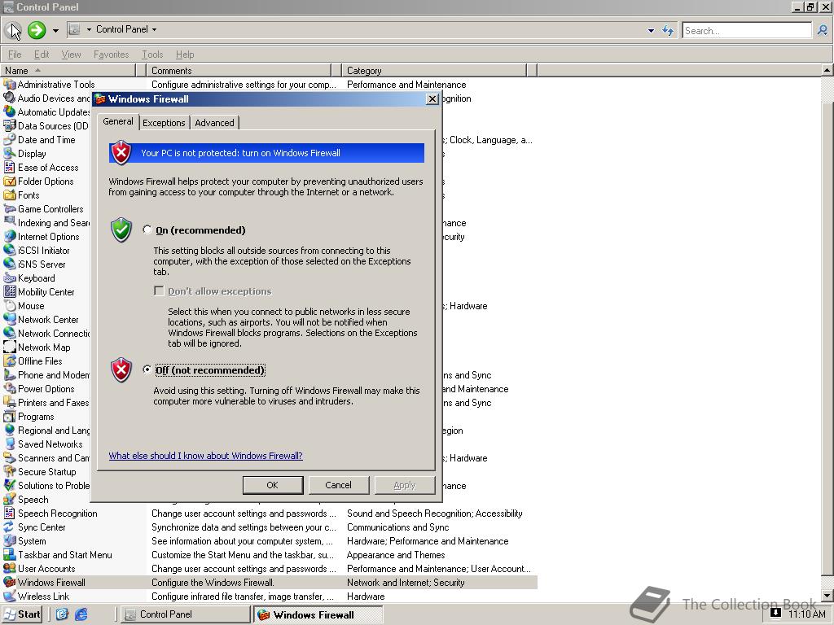Select the Network Map icon

10,347
